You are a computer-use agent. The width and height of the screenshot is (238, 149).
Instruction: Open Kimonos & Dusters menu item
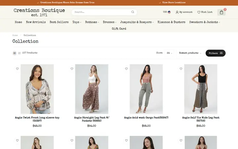coord(171,22)
